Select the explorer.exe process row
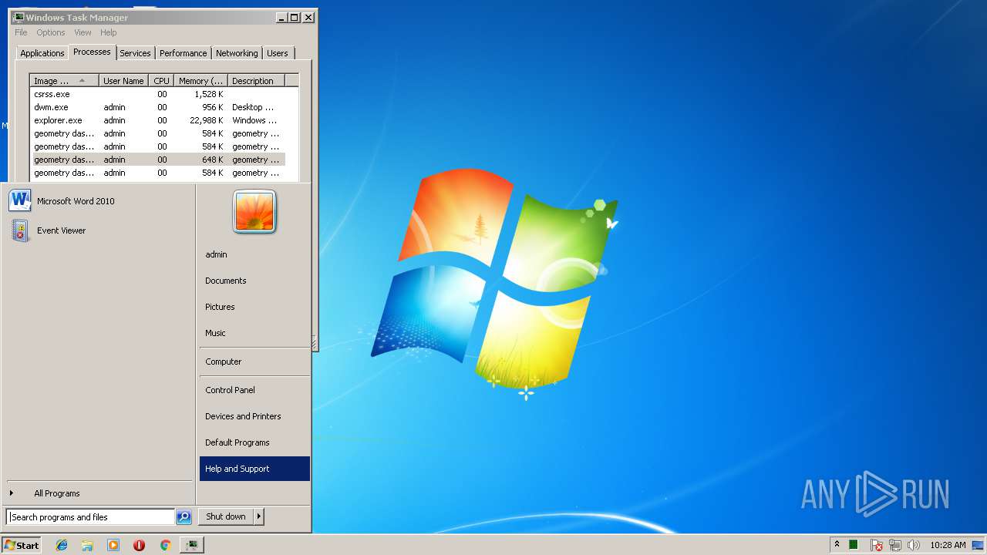This screenshot has height=555, width=987. pyautogui.click(x=157, y=120)
